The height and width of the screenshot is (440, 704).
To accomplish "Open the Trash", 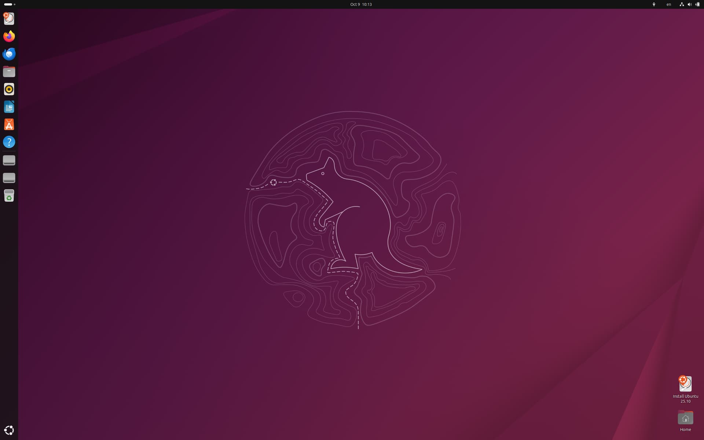I will (x=9, y=195).
